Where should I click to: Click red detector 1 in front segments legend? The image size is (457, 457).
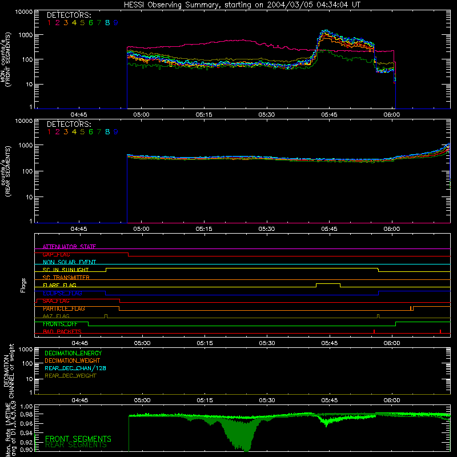coord(49,23)
